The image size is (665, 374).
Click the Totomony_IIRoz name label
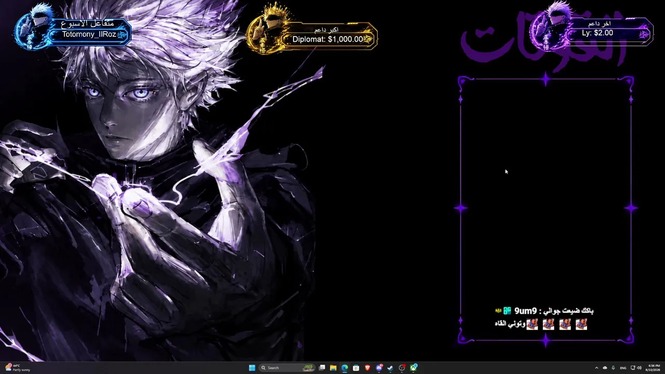click(x=89, y=34)
